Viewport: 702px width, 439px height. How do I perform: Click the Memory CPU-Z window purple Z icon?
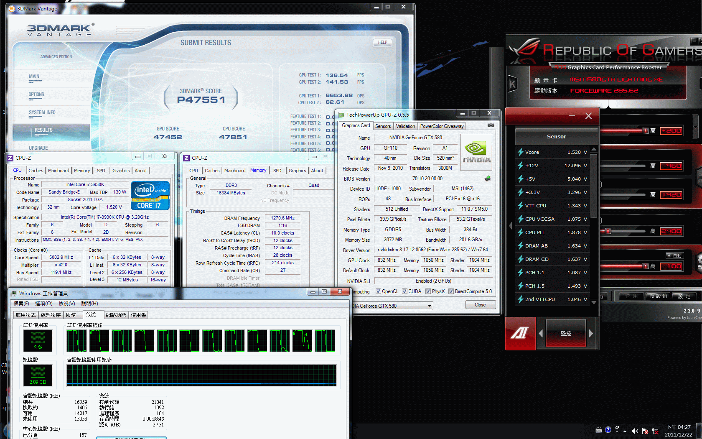pyautogui.click(x=187, y=158)
